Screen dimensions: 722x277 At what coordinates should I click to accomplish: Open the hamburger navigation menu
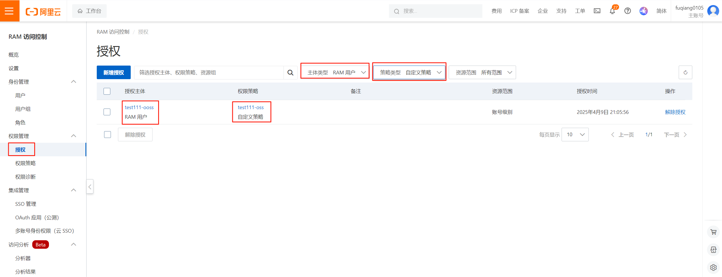click(10, 11)
